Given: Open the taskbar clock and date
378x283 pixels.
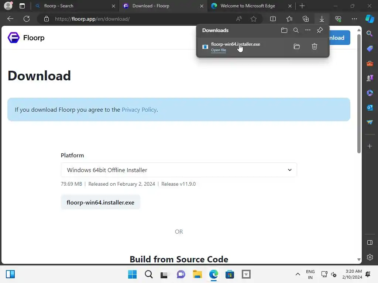Looking at the screenshot, I should pos(352,274).
